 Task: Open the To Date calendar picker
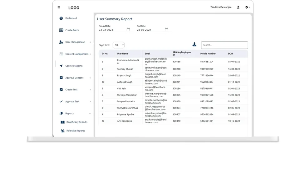pos(166,29)
